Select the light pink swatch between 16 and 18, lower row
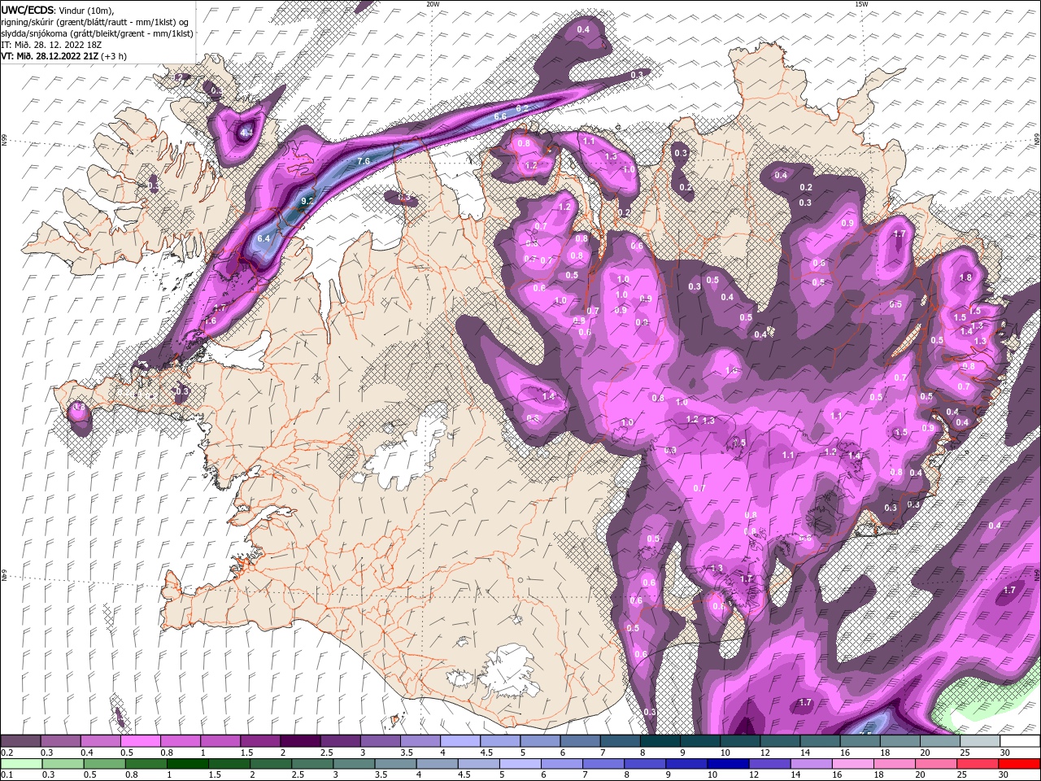Screen dimensions: 1041x781 point(852,763)
